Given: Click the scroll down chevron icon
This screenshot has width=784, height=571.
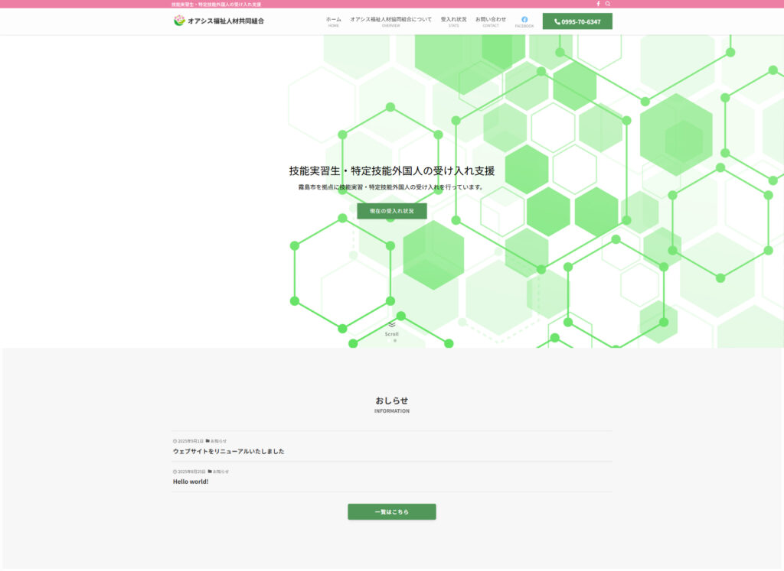Looking at the screenshot, I should tap(392, 325).
